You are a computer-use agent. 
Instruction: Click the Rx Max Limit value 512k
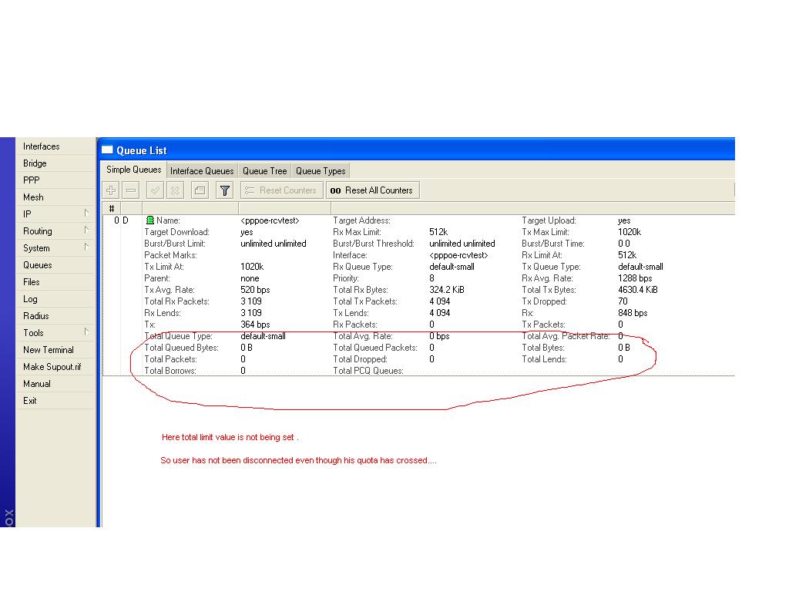438,232
